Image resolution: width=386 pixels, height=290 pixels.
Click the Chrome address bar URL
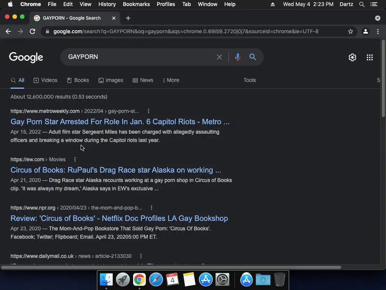click(186, 31)
